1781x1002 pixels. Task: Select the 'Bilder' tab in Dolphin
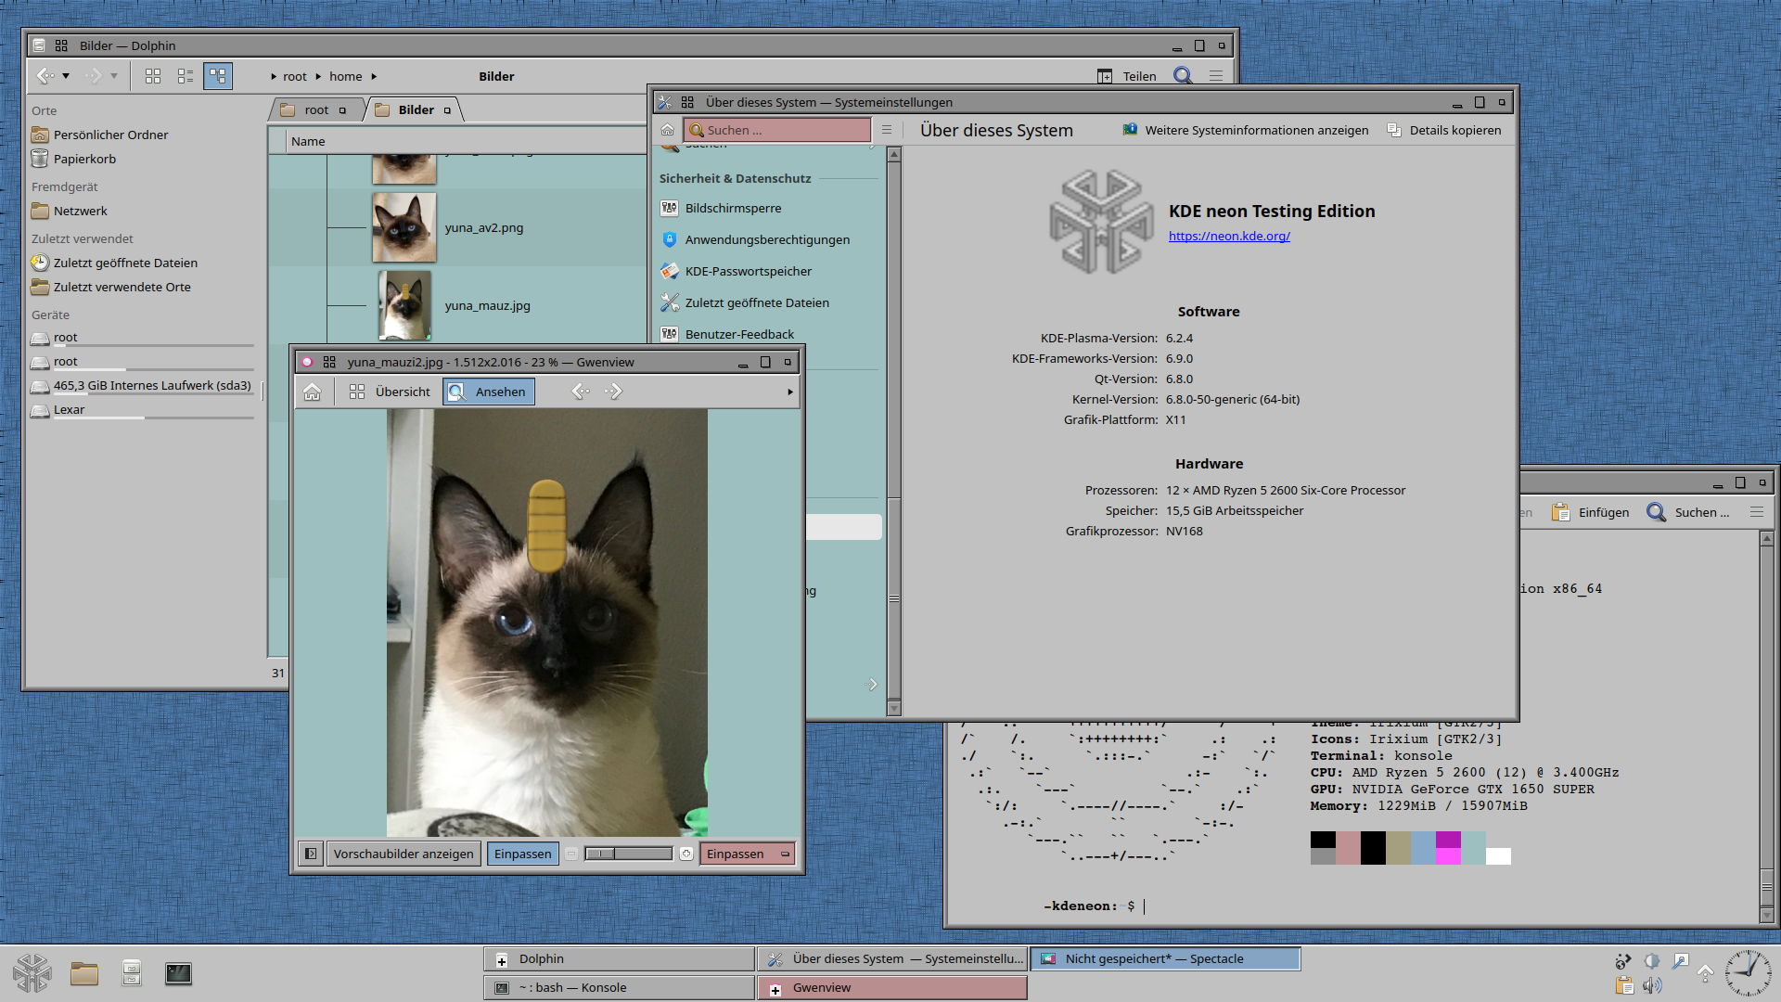(416, 109)
